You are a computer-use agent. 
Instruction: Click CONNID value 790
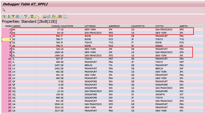pos(58,46)
